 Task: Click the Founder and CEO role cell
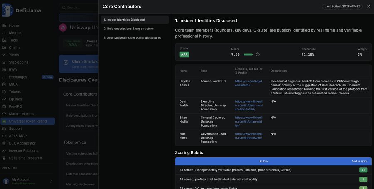pyautogui.click(x=213, y=81)
